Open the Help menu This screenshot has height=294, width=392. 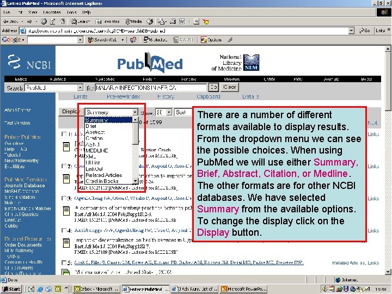pos(86,12)
